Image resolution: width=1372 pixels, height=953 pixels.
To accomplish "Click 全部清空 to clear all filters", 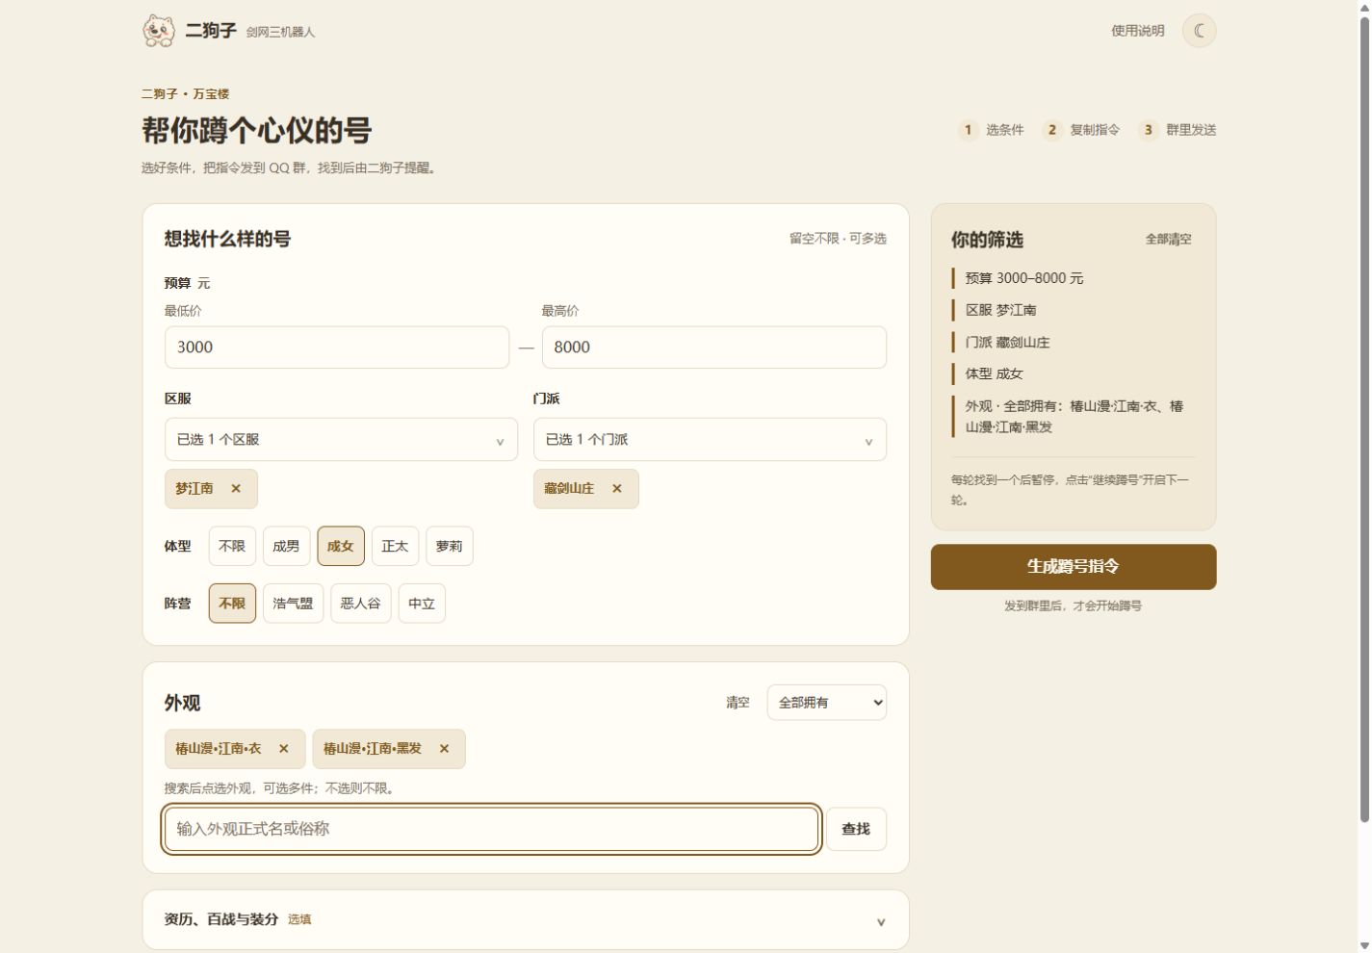I will (x=1168, y=240).
